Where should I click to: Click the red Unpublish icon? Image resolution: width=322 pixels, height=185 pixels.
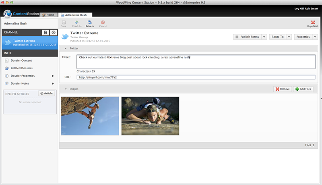pyautogui.click(x=313, y=23)
